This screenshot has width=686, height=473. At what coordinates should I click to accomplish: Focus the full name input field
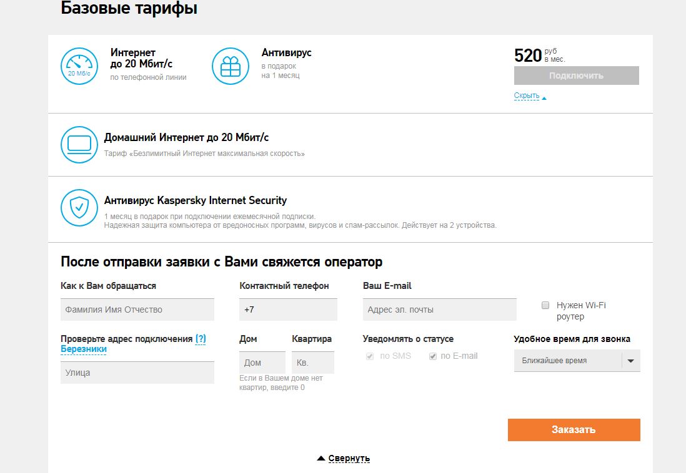click(137, 310)
